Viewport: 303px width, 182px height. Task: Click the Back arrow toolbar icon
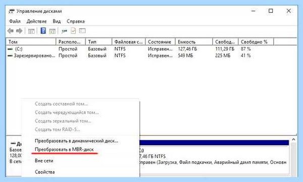[11, 31]
